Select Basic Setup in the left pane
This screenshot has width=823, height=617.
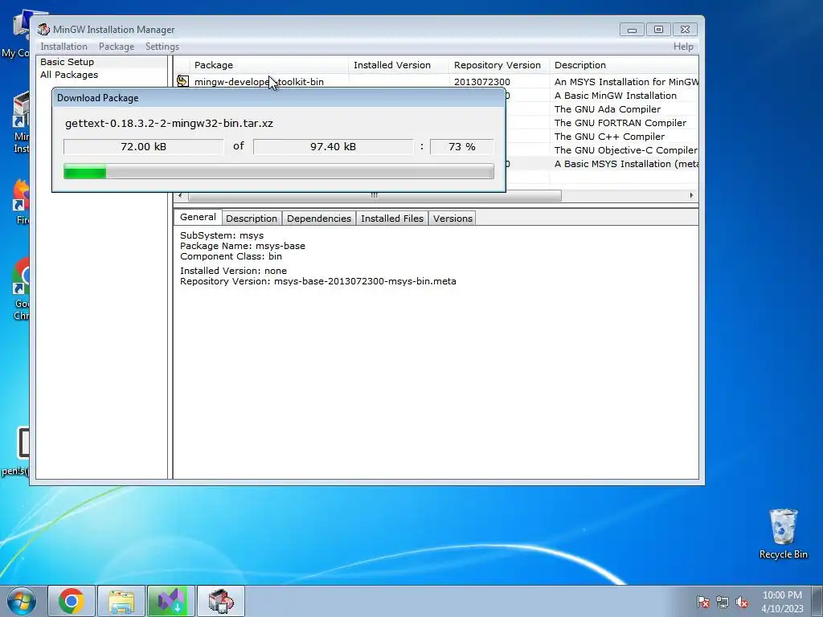tap(68, 62)
